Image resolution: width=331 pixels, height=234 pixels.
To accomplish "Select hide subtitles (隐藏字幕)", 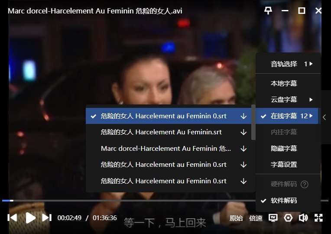I will 284,149.
